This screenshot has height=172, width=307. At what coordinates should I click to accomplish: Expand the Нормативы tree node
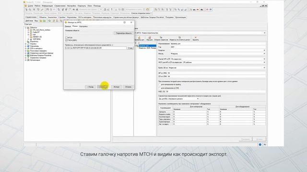tap(25, 46)
